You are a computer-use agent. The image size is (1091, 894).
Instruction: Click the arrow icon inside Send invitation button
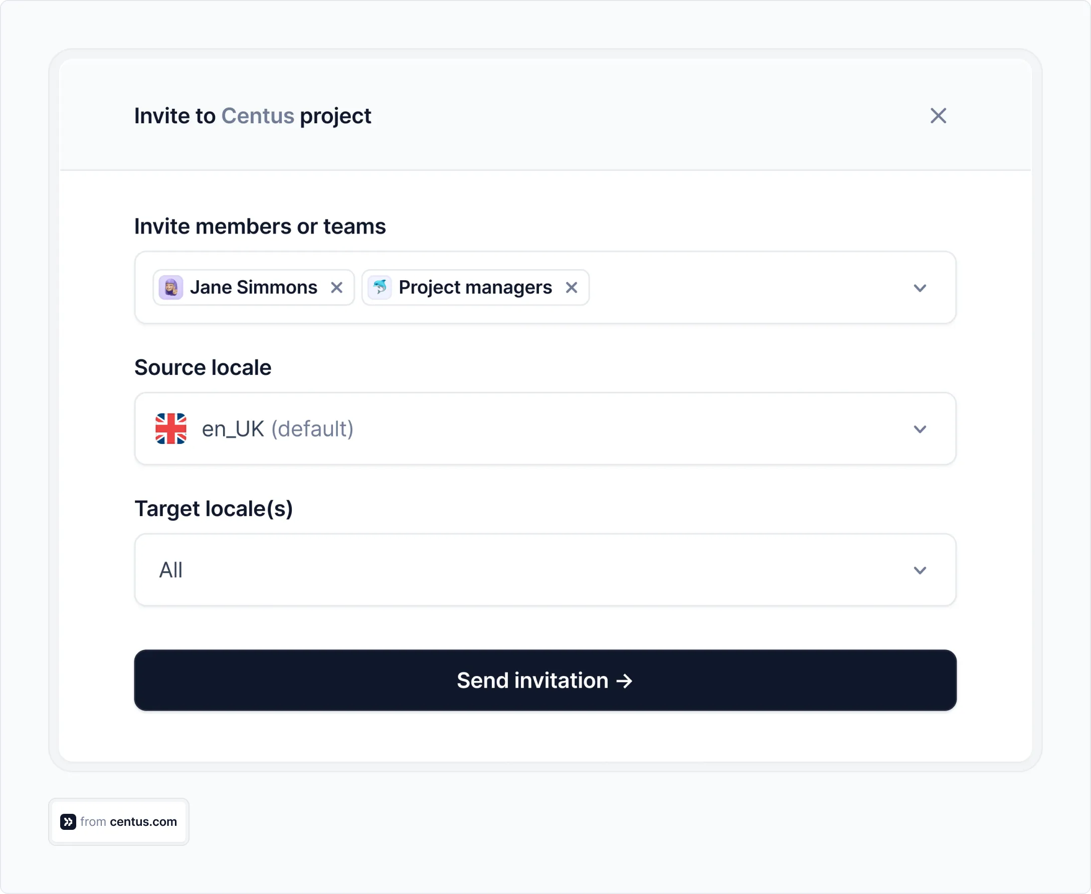[625, 681]
